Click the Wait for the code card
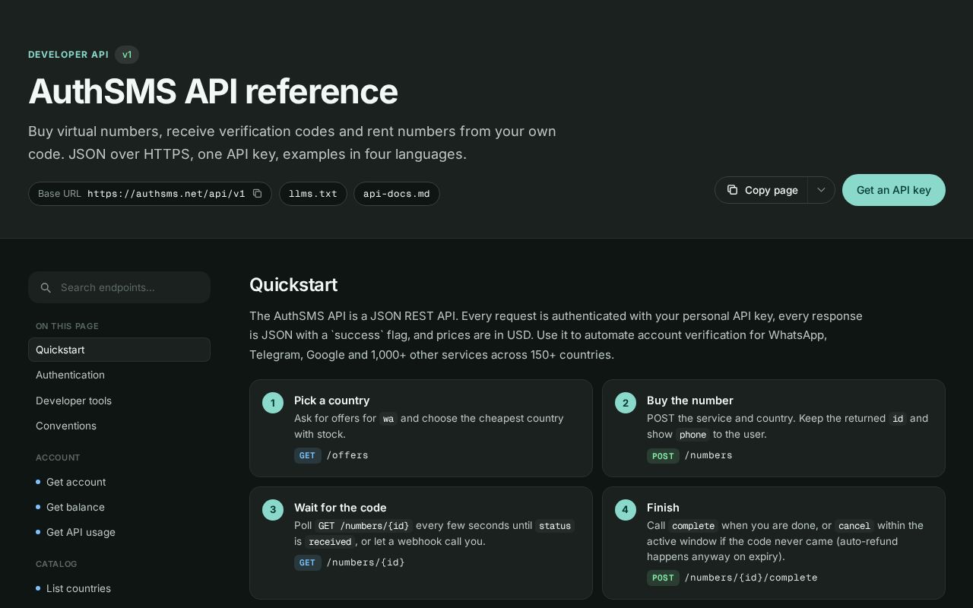The width and height of the screenshot is (973, 608). (x=421, y=543)
